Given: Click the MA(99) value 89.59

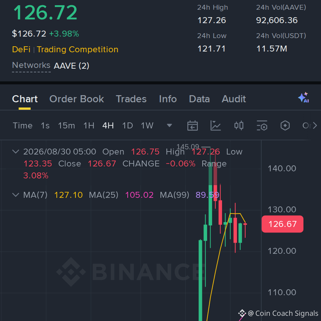Looking at the screenshot, I should [207, 195].
